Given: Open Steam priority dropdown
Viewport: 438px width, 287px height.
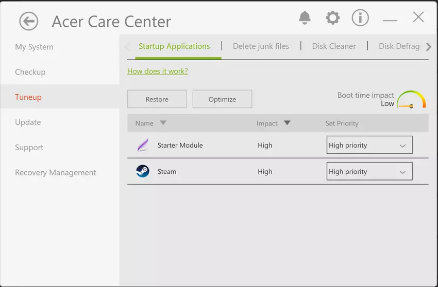Looking at the screenshot, I should pyautogui.click(x=369, y=172).
